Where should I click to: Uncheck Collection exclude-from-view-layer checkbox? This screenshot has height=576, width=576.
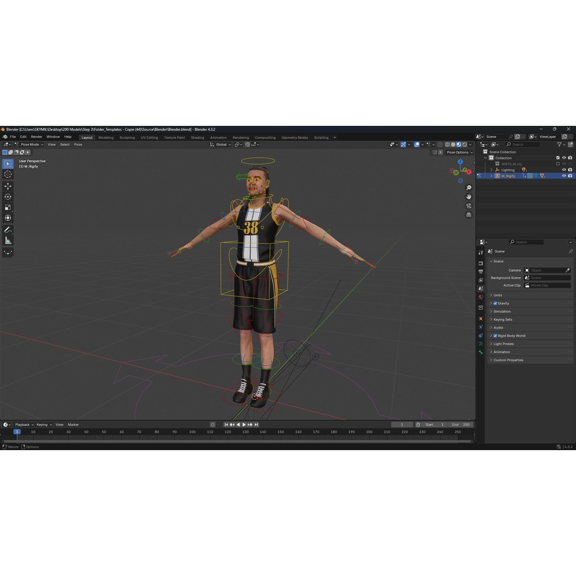pos(558,158)
